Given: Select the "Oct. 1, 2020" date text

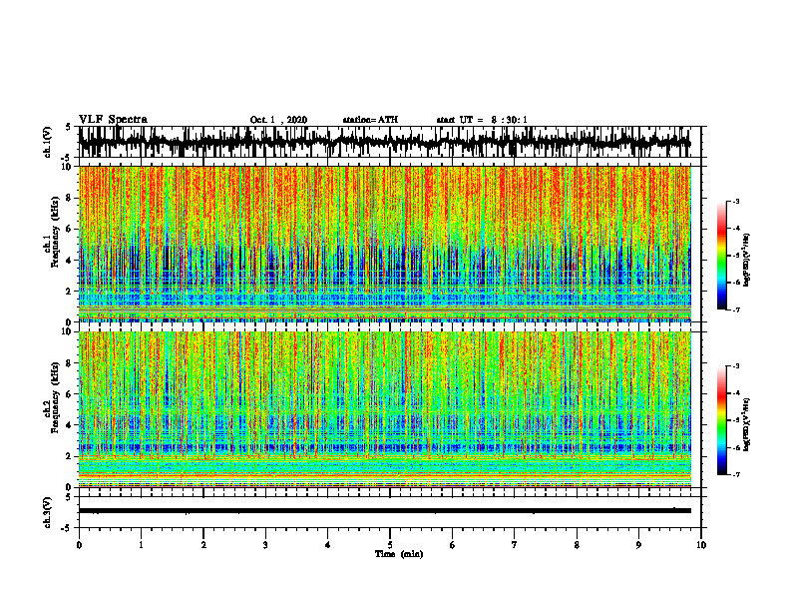Looking at the screenshot, I should 278,120.
